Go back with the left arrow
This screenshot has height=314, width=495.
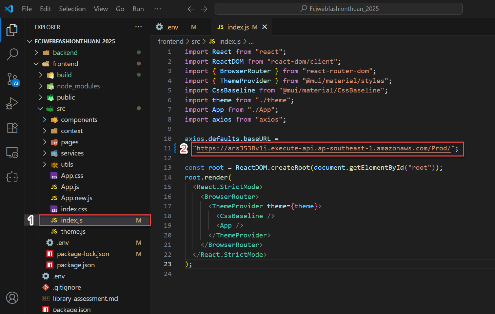[x=191, y=9]
